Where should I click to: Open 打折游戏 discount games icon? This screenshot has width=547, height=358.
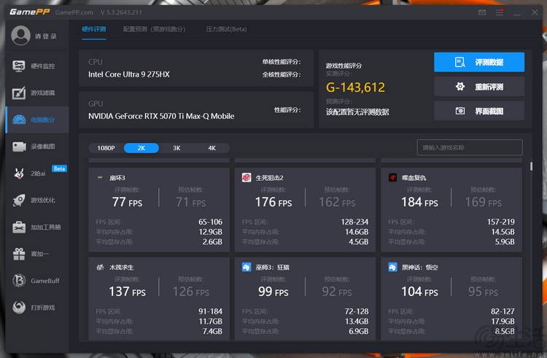click(x=19, y=308)
